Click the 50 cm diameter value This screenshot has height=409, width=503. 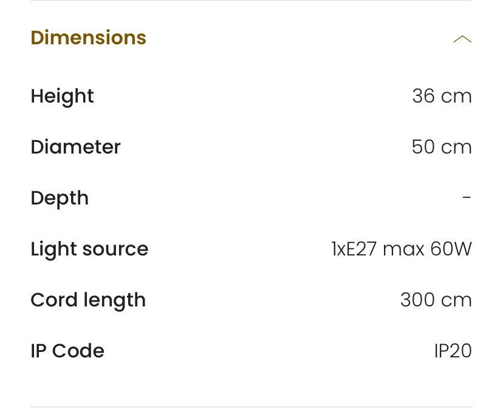pyautogui.click(x=442, y=147)
